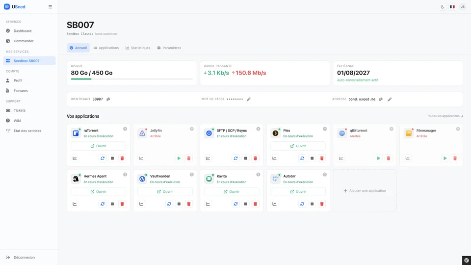View Vaultwarden statistics chart
The image size is (471, 265).
(x=141, y=204)
